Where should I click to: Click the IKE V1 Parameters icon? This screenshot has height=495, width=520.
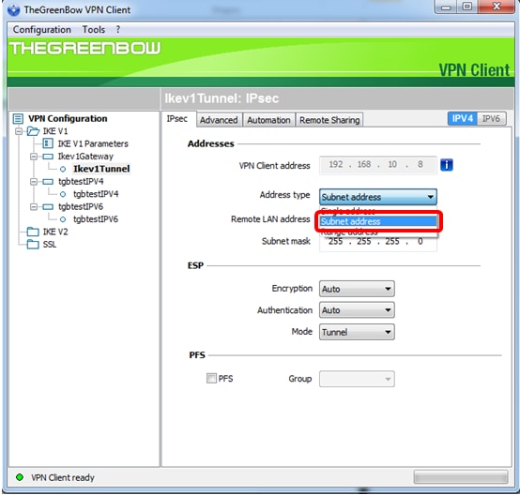point(48,143)
